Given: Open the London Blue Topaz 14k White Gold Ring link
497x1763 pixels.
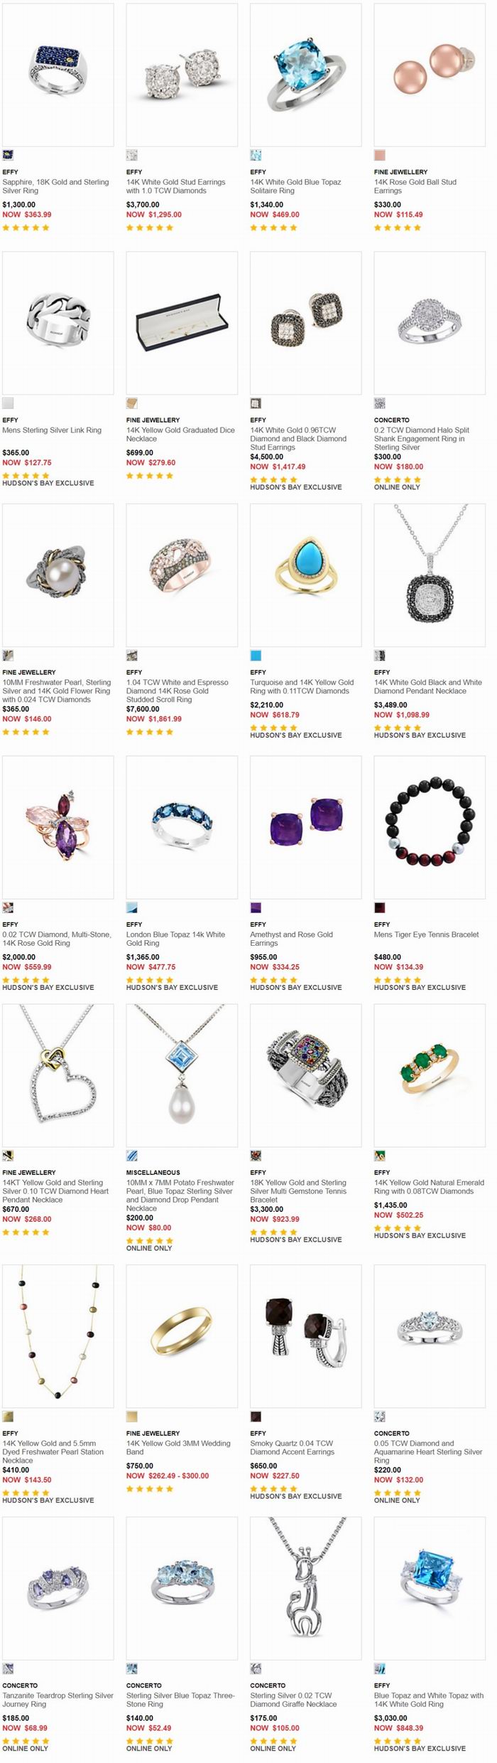Looking at the screenshot, I should [175, 939].
